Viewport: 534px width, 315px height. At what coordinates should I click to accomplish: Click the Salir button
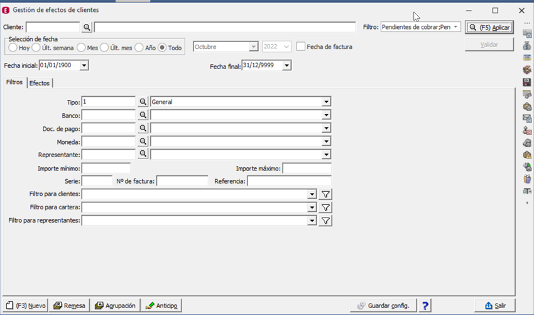(495, 306)
